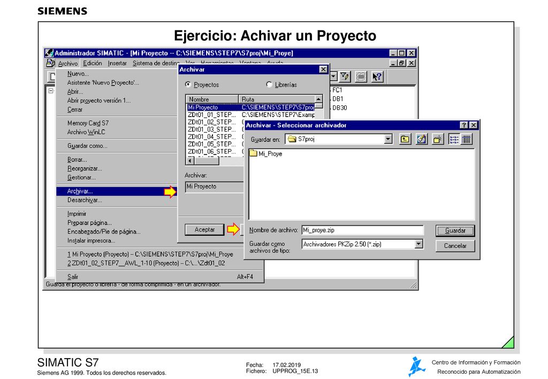This screenshot has height=379, width=548.
Task: Click the go-to-desktop icon in save dialog
Action: 422,139
